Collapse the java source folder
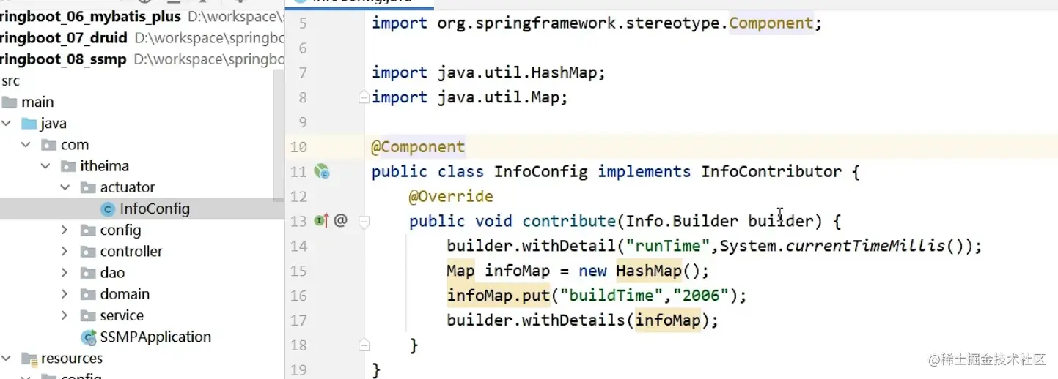 pyautogui.click(x=7, y=124)
